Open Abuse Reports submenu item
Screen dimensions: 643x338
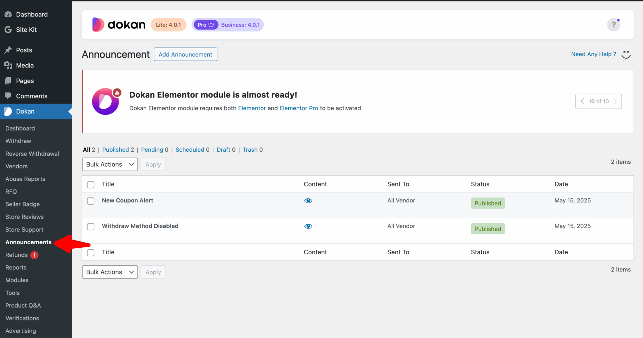click(x=25, y=179)
